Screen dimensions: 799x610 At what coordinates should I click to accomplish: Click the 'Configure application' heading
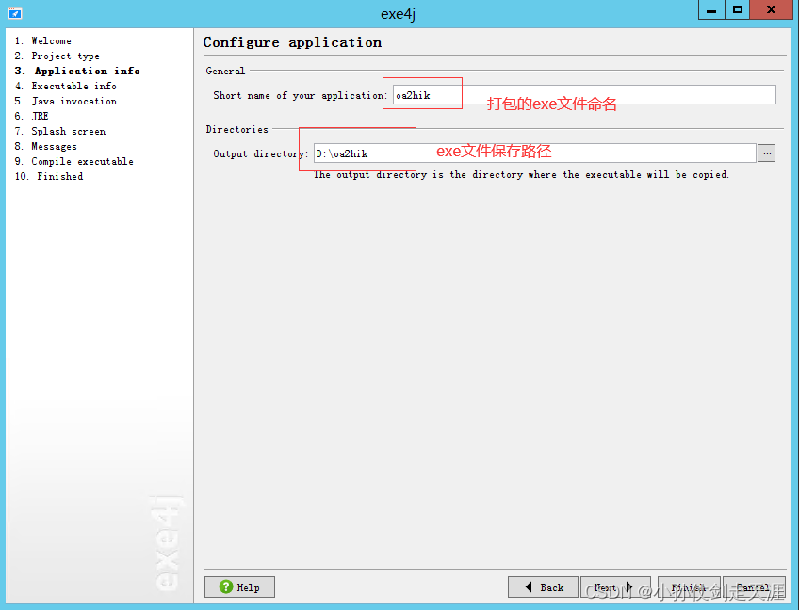pos(292,42)
